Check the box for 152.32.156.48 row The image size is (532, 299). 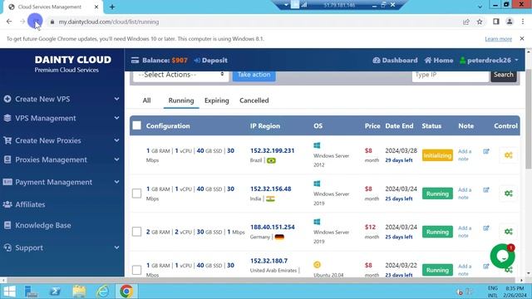pyautogui.click(x=136, y=194)
